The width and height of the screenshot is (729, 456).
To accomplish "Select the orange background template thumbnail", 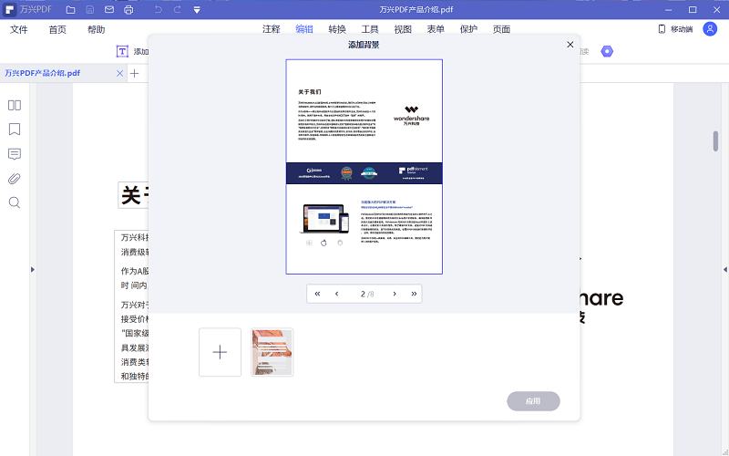I will point(272,352).
